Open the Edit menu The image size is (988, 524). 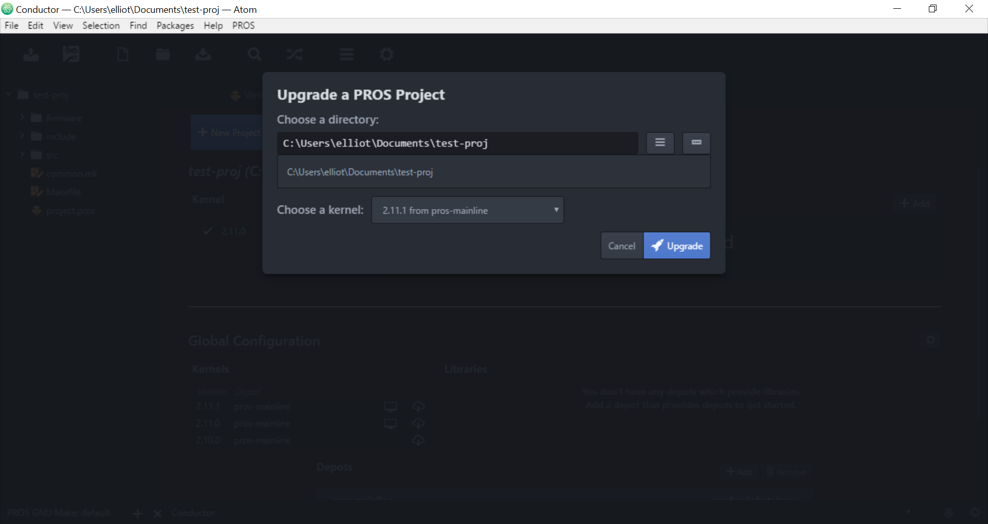pyautogui.click(x=36, y=26)
